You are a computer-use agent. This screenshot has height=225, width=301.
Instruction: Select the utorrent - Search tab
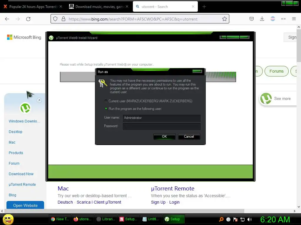pyautogui.click(x=165, y=7)
